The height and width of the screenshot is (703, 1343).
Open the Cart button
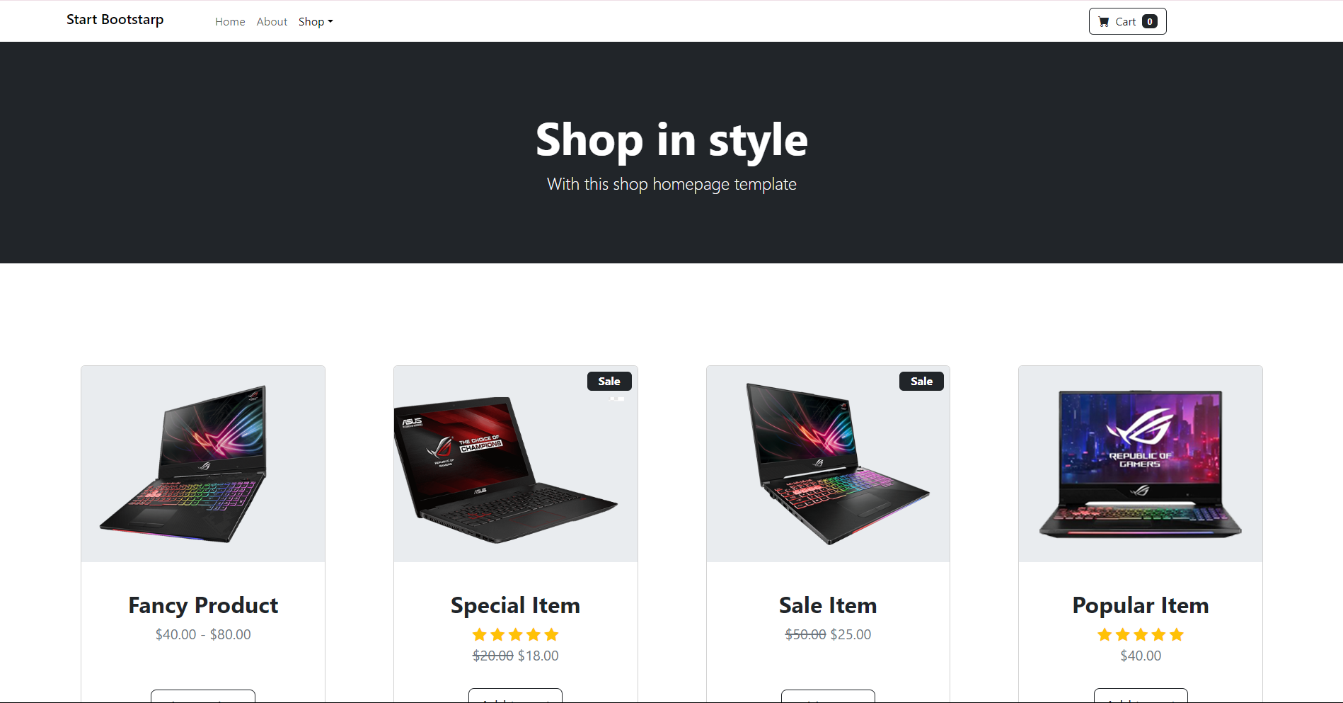[1127, 21]
